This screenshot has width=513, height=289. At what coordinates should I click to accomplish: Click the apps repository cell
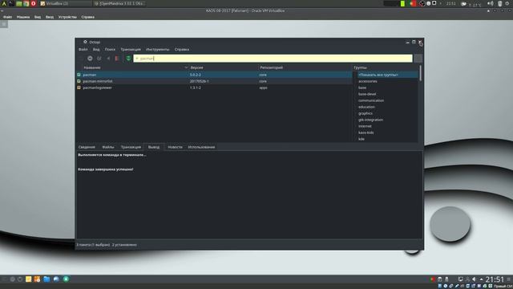point(263,88)
